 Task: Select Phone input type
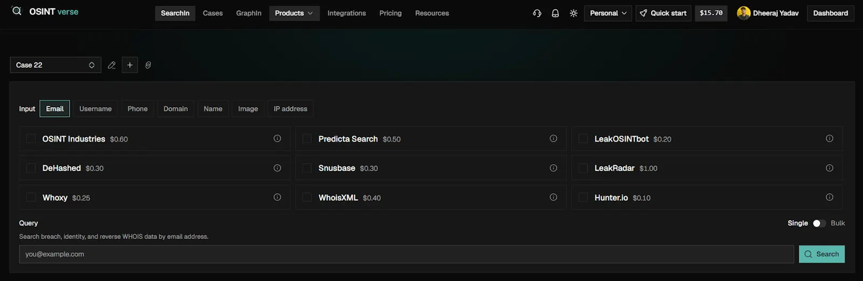138,109
